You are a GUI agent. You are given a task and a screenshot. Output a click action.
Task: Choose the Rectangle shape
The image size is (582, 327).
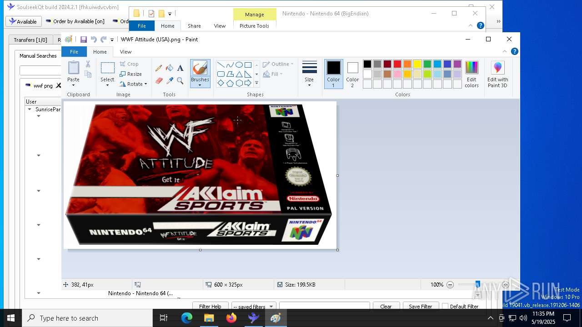[248, 64]
